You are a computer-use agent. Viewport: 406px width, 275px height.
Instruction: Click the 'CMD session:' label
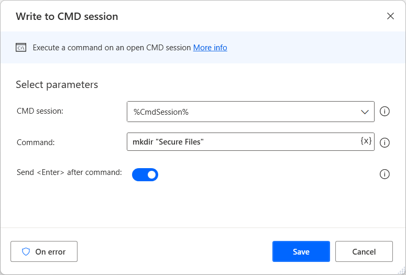pos(40,111)
